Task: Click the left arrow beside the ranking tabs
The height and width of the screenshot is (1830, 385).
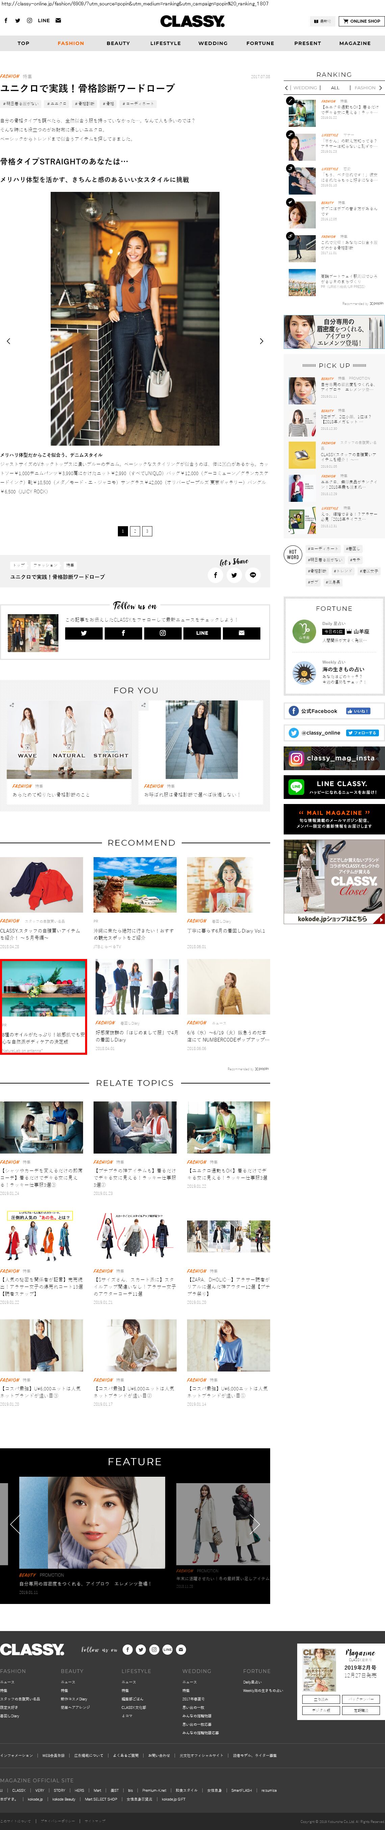Action: click(x=286, y=88)
